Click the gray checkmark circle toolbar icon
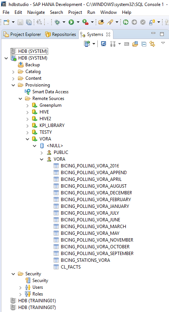Viewport: 169px width, 312px height. point(143,22)
